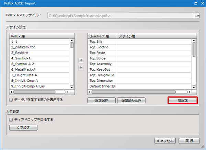
Task: Select the 1_1 PollEx layer
Action: click(39, 42)
